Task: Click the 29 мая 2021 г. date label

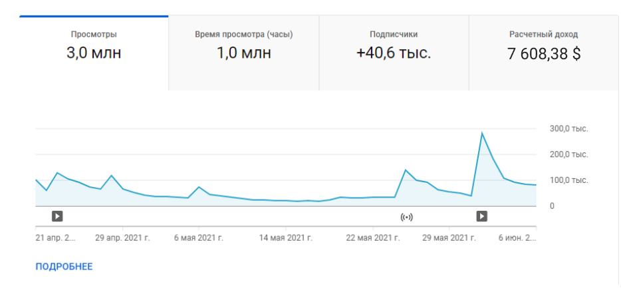Action: [449, 238]
